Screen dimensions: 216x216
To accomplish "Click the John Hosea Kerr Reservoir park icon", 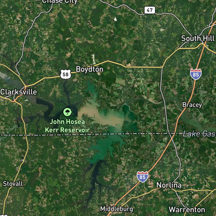I will click(67, 112).
